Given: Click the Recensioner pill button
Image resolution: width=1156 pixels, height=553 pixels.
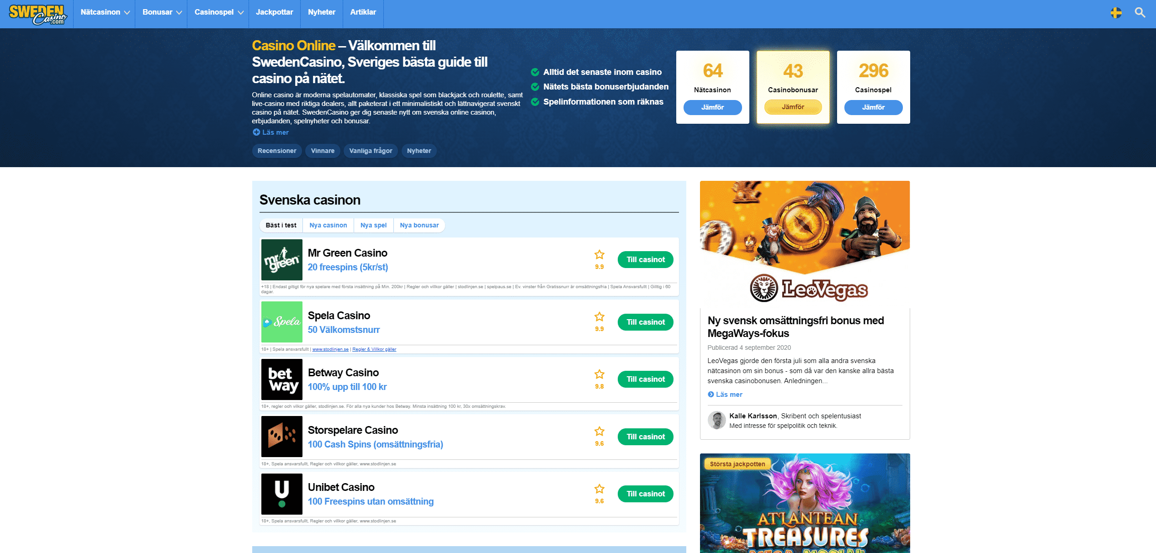Looking at the screenshot, I should pyautogui.click(x=277, y=151).
